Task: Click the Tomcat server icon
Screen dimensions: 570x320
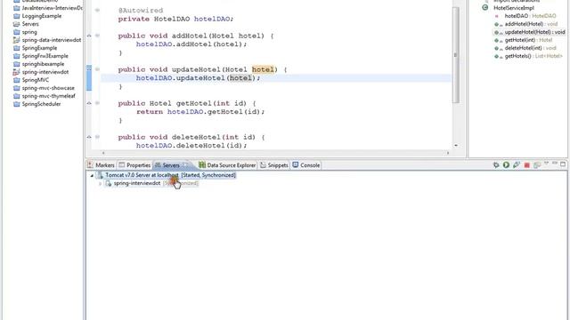Action: [x=100, y=175]
